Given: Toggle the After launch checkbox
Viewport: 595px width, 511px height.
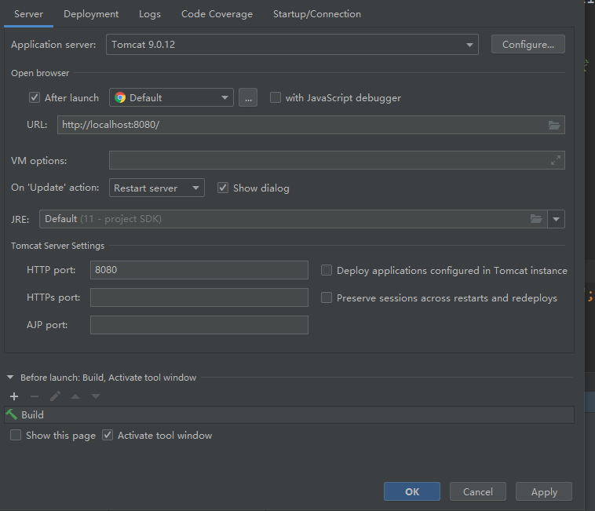Looking at the screenshot, I should [35, 97].
